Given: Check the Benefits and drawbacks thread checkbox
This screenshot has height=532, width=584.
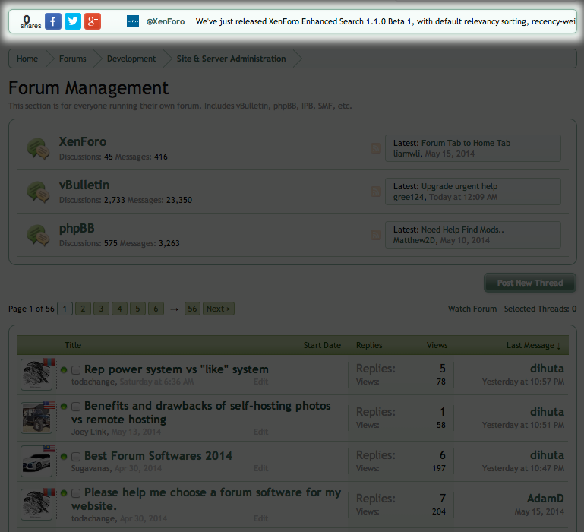Looking at the screenshot, I should point(76,407).
